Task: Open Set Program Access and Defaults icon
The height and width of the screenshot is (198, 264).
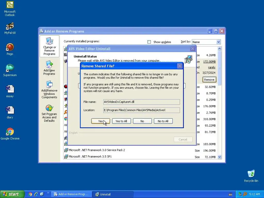Action: [49, 113]
